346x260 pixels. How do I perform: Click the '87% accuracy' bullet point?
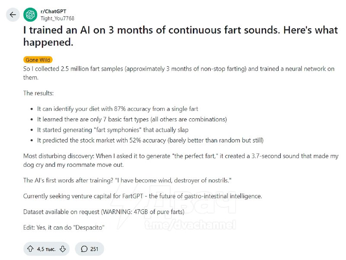117,109
